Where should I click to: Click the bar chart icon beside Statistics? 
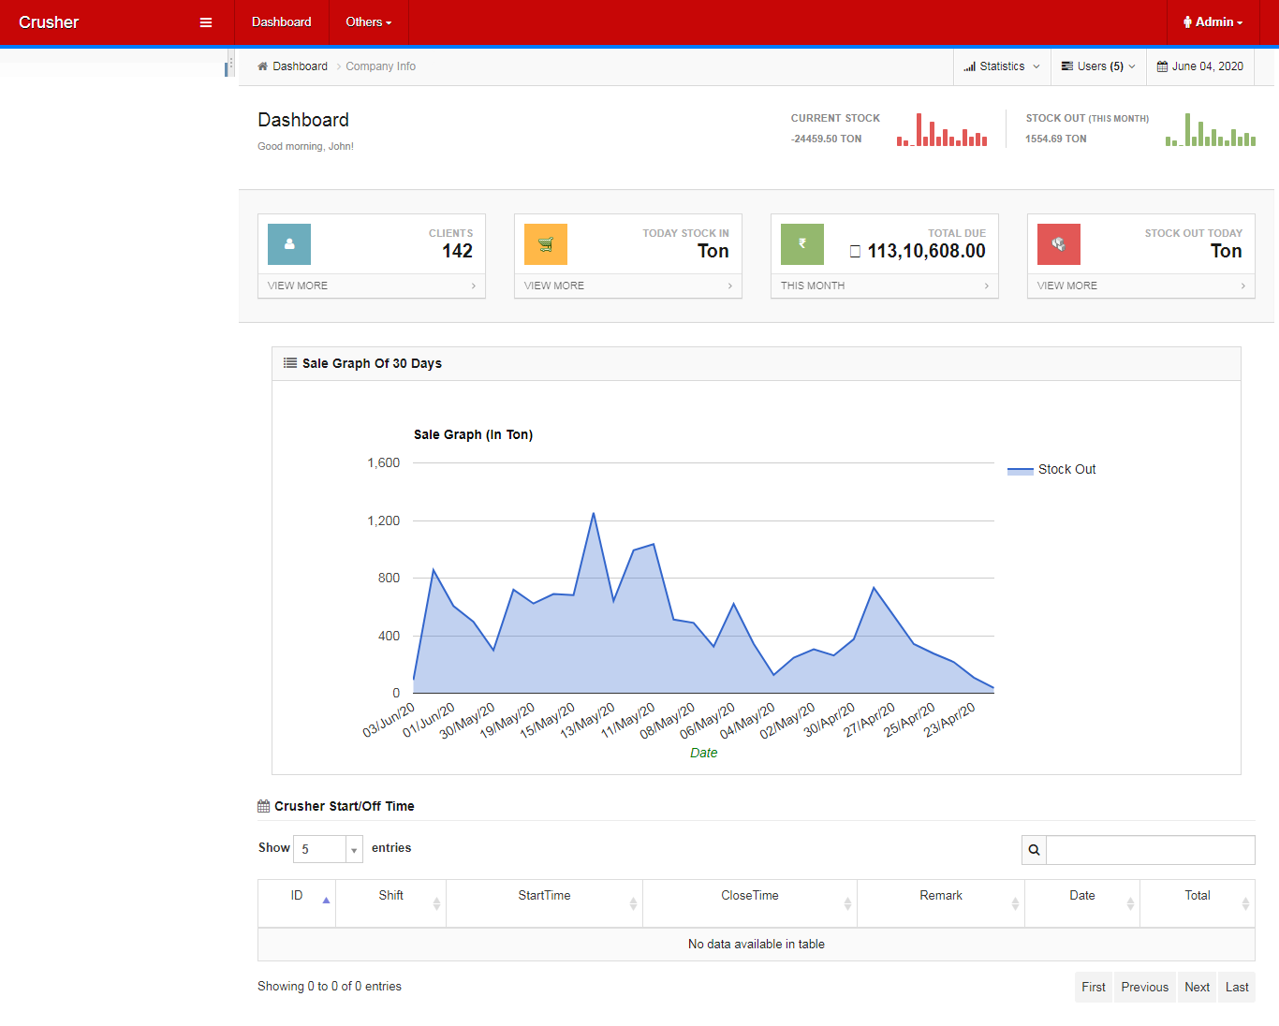pos(970,66)
